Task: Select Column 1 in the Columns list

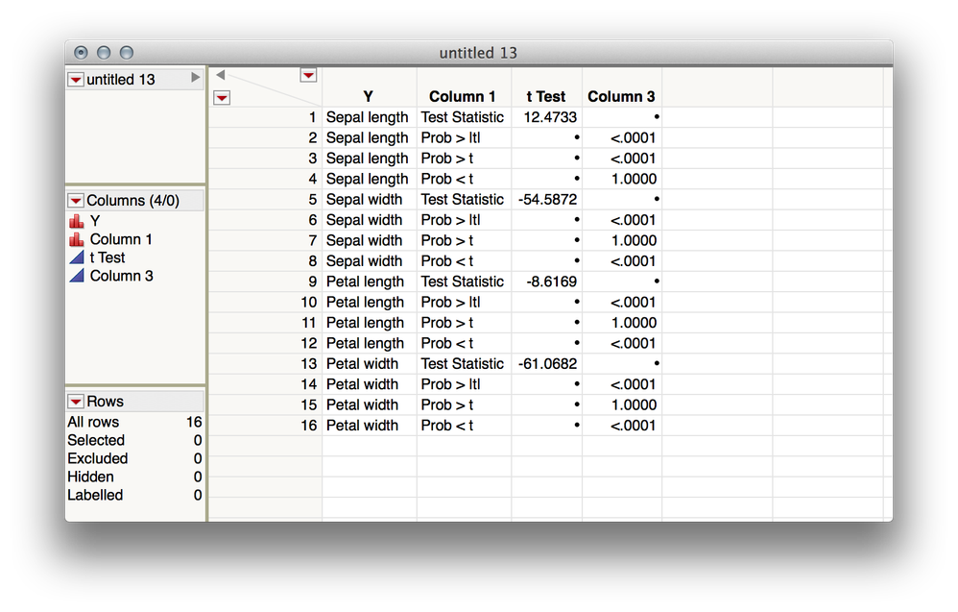Action: pos(121,239)
